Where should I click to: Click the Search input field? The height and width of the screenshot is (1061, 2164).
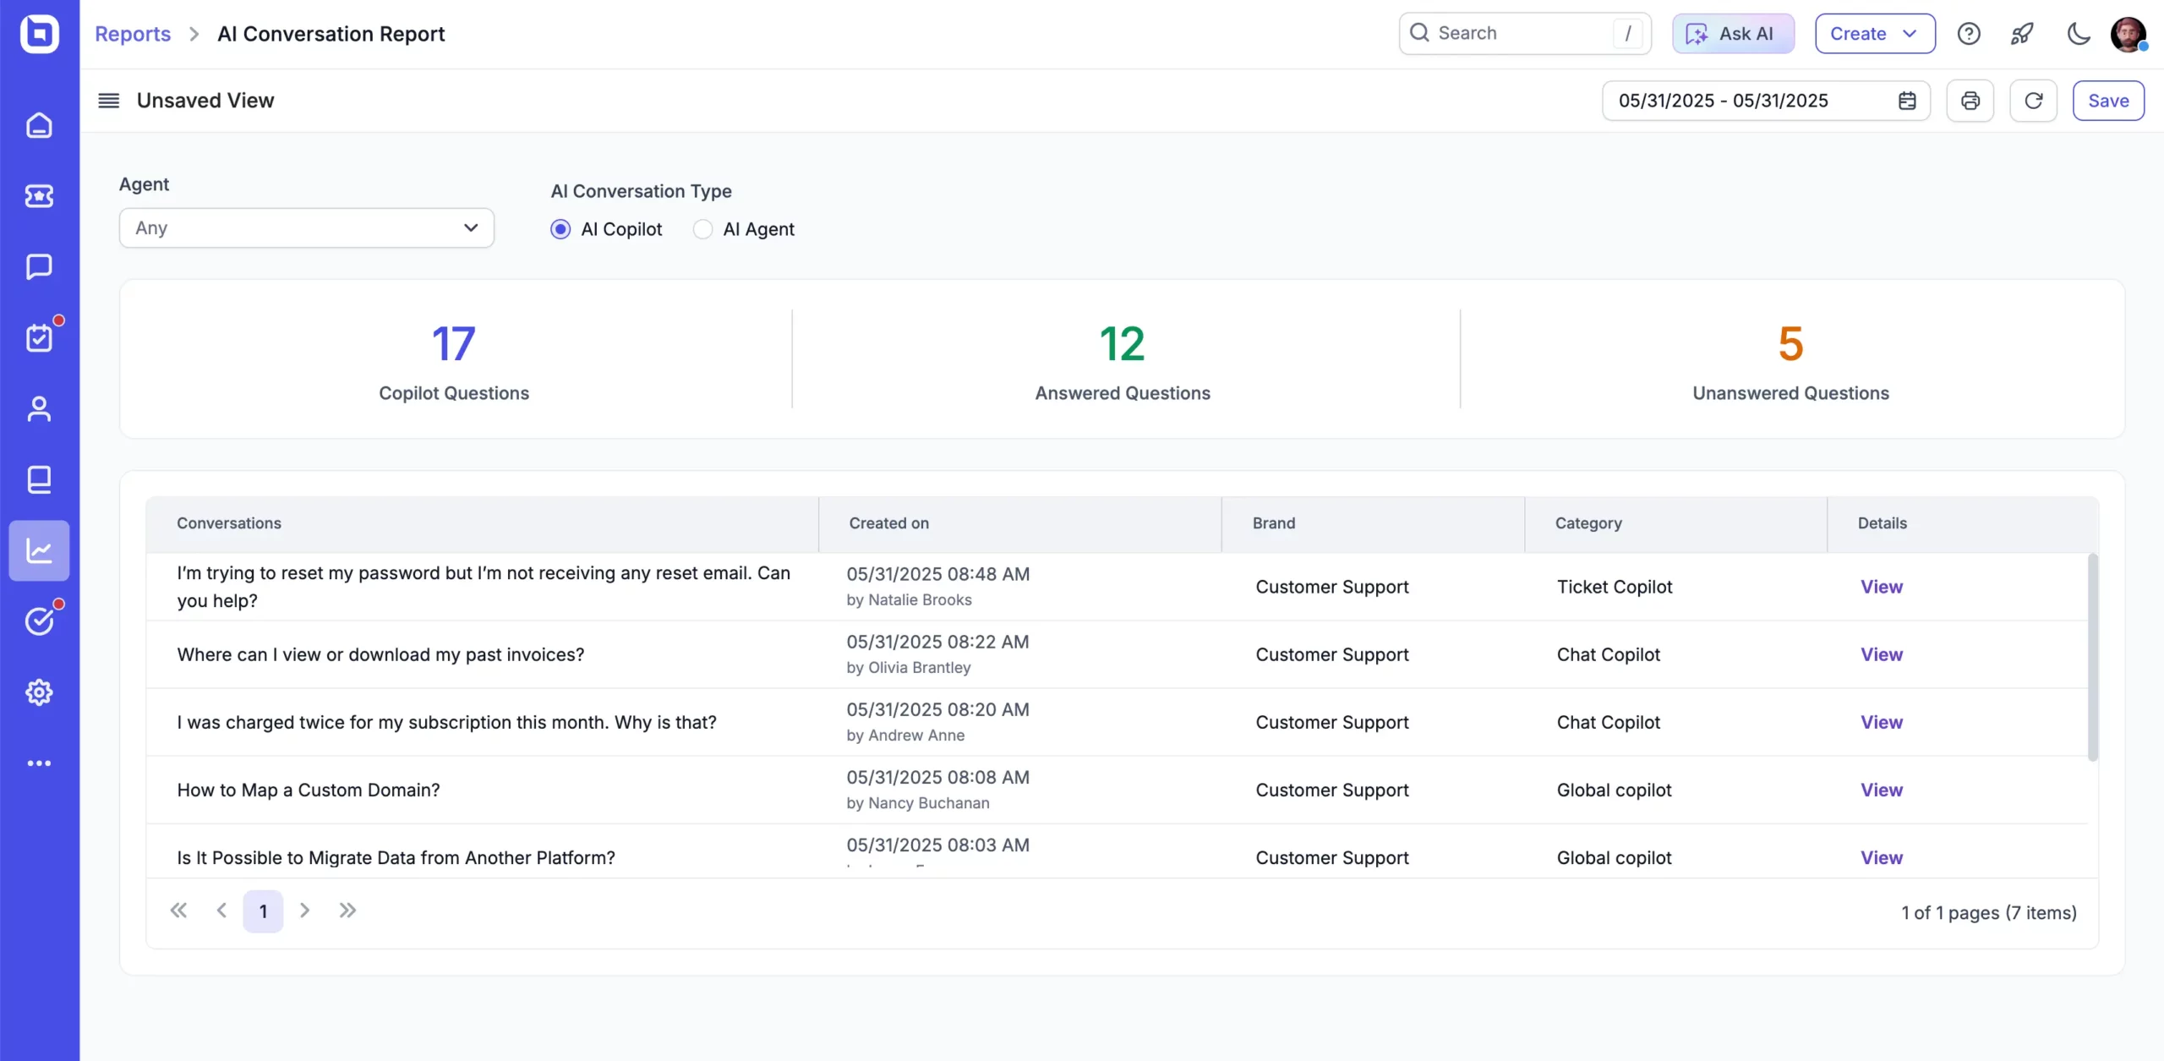pos(1525,33)
